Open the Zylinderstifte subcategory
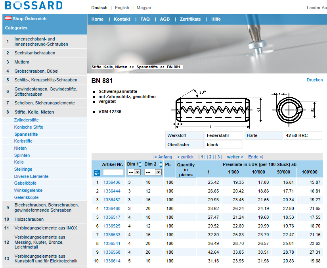The image size is (327, 268). pos(26,120)
